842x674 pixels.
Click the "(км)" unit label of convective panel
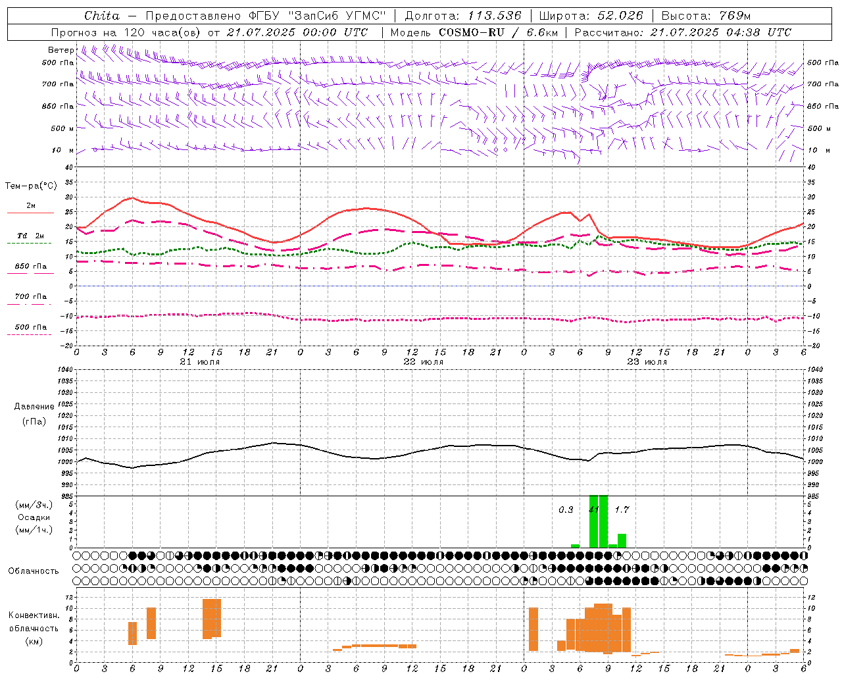34,641
